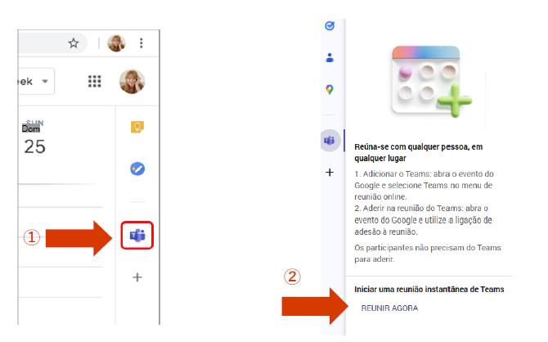
Task: Select the Teams icon in right side panel
Action: pos(330,140)
